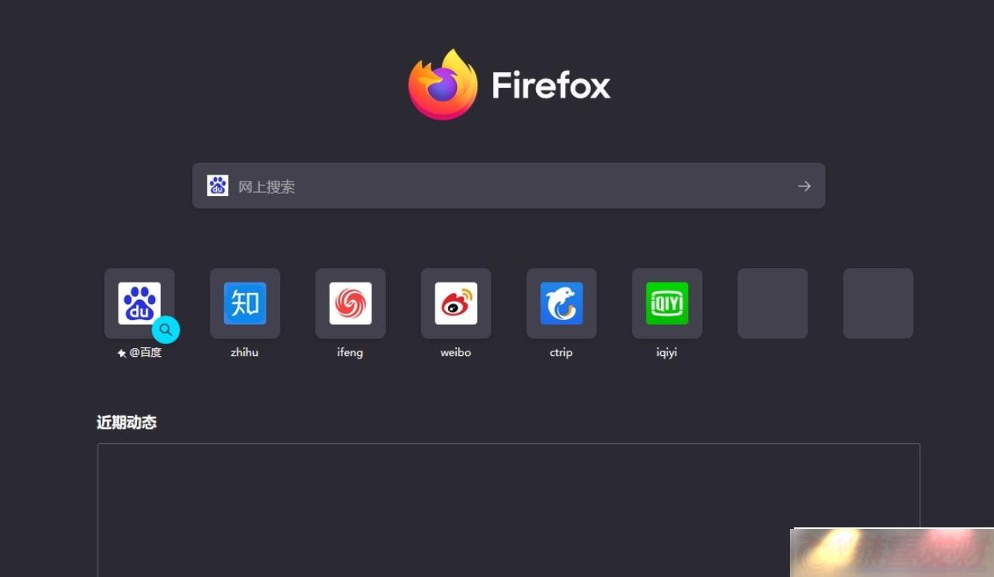Screen dimensions: 994x577
Task: Click the search arrow in the search bar
Action: pos(804,186)
